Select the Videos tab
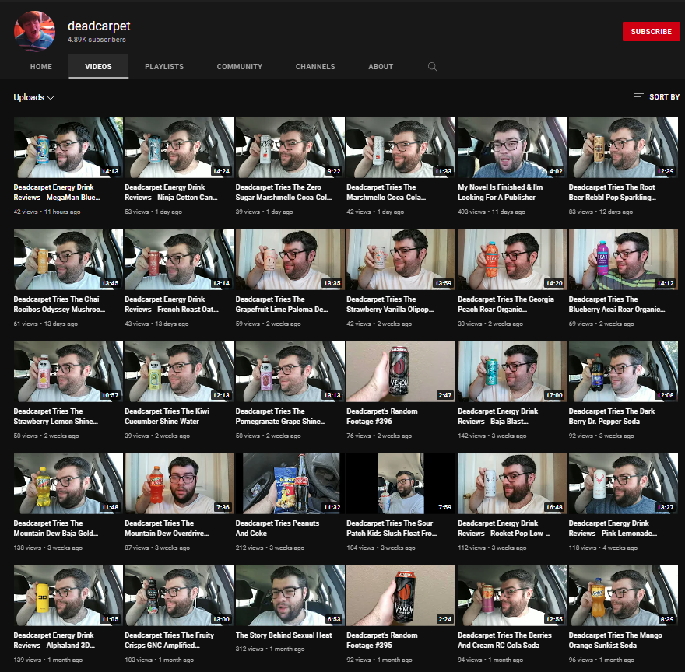 tap(98, 67)
